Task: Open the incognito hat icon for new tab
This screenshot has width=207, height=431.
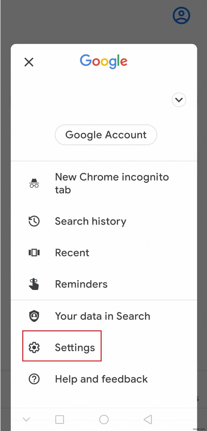Action: click(x=34, y=183)
